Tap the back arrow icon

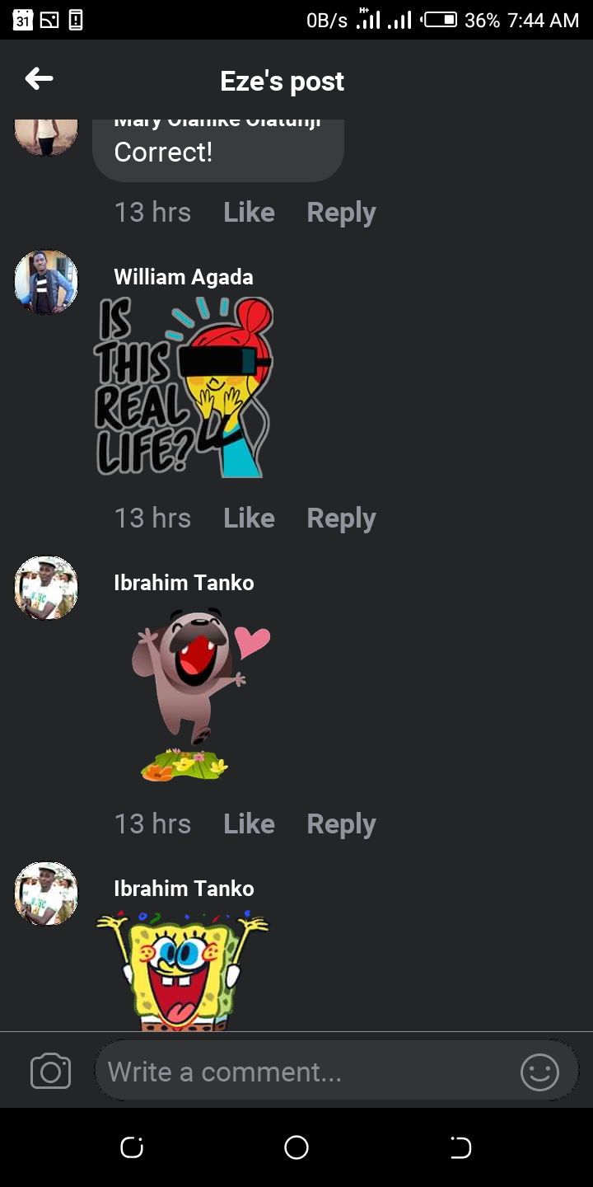pos(39,79)
